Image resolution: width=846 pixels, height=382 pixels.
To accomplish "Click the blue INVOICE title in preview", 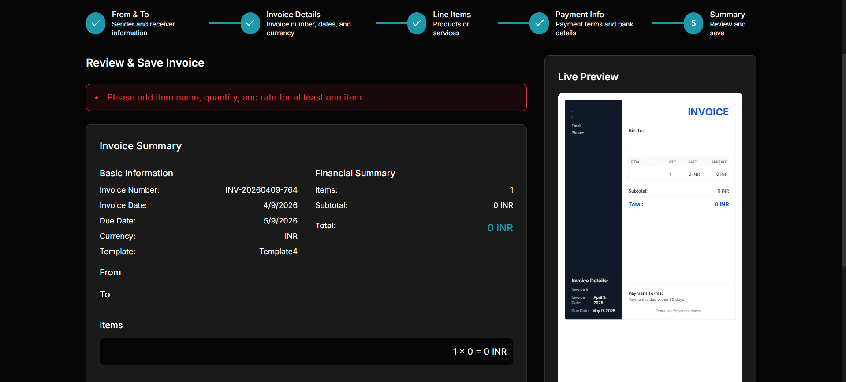I will pos(708,112).
